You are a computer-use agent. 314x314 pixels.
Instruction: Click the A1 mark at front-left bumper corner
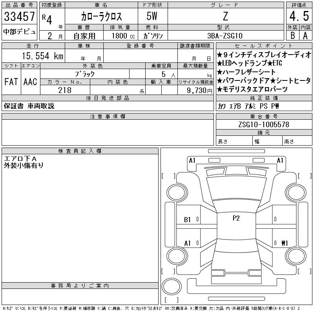click(x=192, y=161)
